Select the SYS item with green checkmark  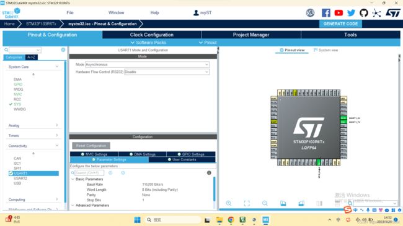17,104
